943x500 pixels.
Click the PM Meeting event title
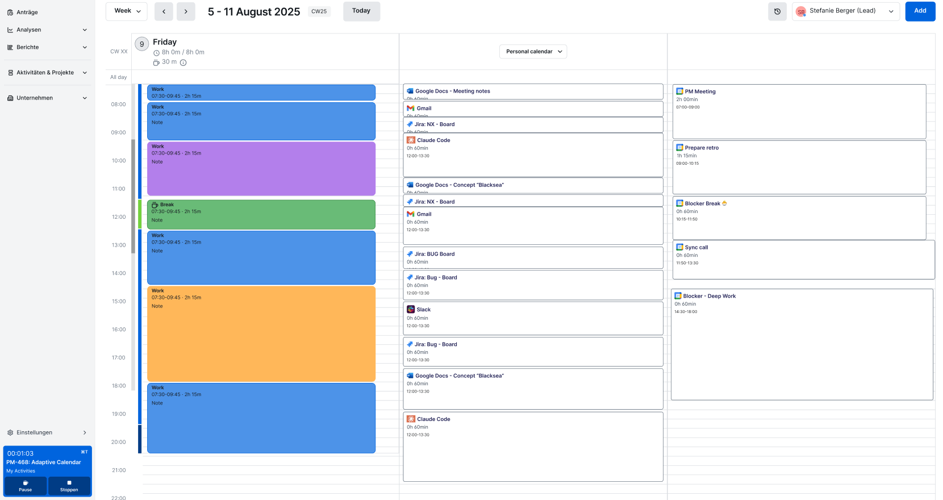[700, 91]
